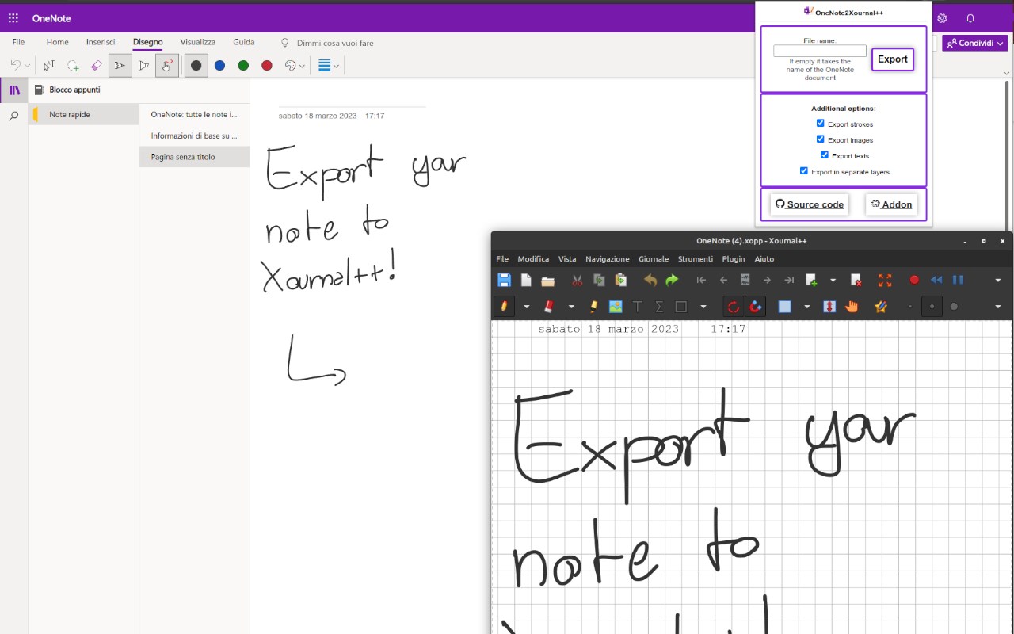Select the Eraser tool in Xournal++
Image resolution: width=1014 pixels, height=634 pixels.
(x=548, y=306)
